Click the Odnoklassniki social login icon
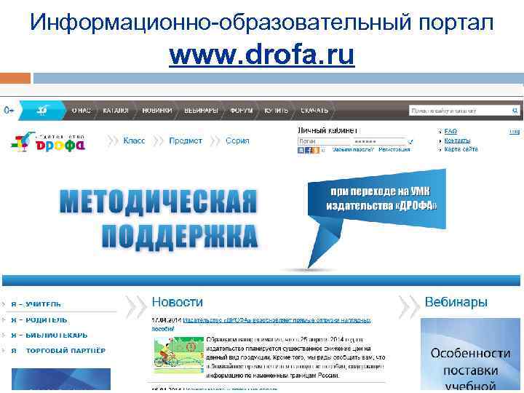 (x=316, y=150)
